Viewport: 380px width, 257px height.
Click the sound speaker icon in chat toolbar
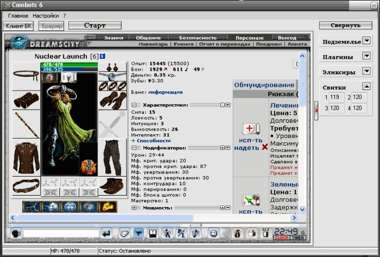click(x=195, y=234)
